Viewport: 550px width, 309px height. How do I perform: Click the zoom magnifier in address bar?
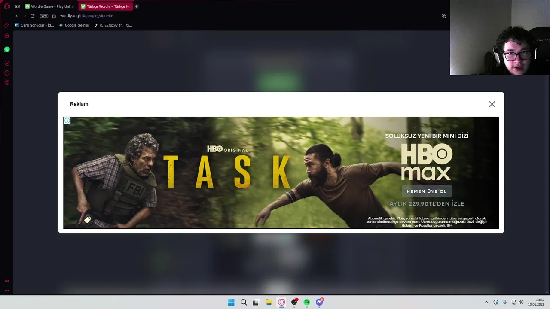[x=444, y=16]
